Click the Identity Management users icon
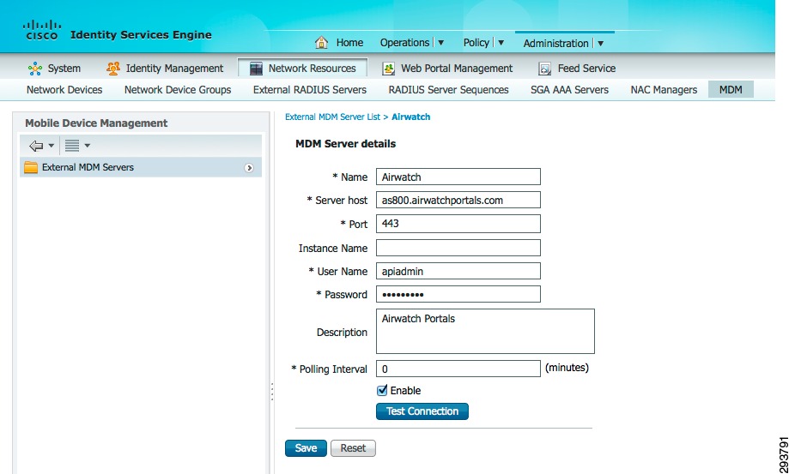Viewport: 789px width, 474px height. click(x=113, y=68)
